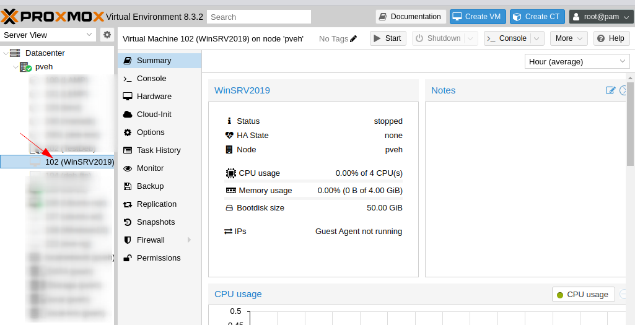Select 102 (WinSRV2019) in the tree

(57, 162)
